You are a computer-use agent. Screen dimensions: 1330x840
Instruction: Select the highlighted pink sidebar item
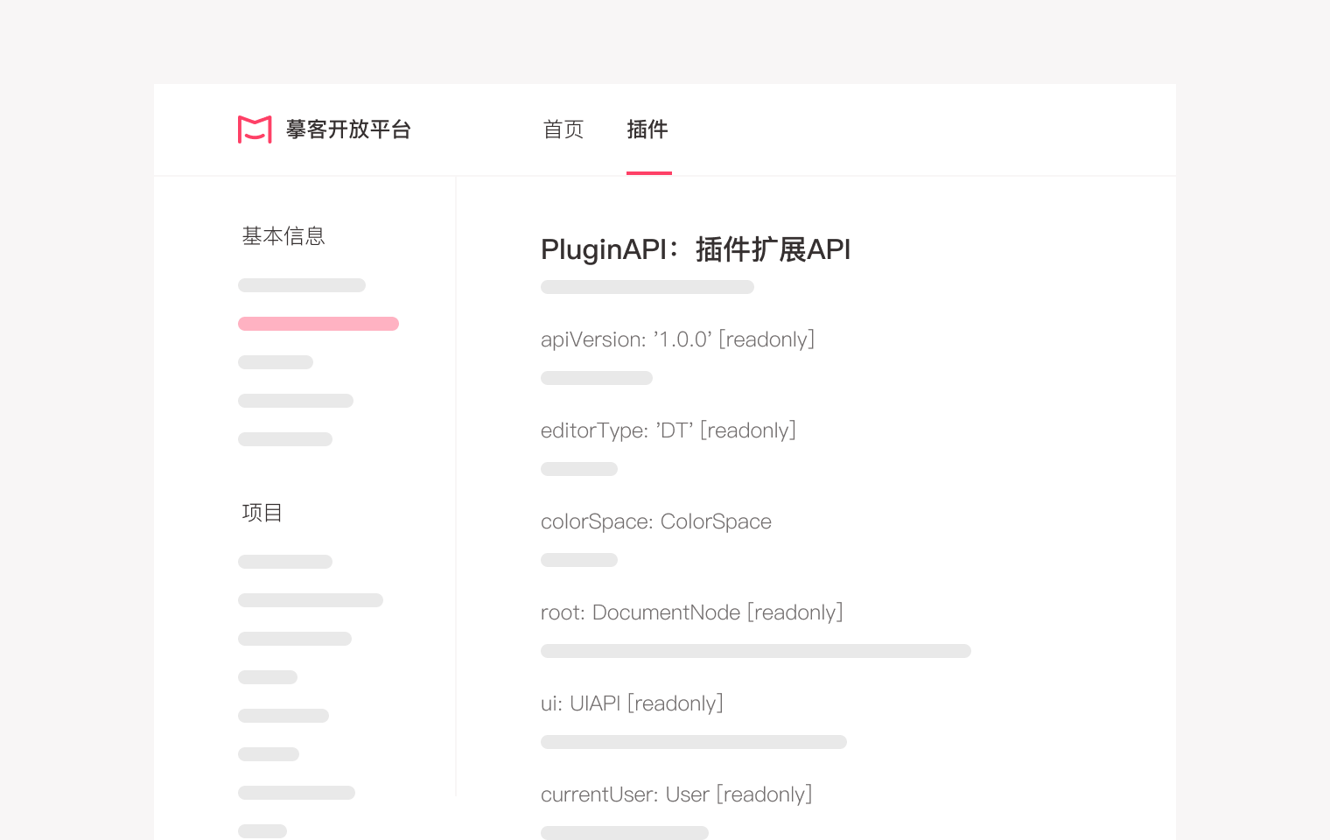click(318, 324)
